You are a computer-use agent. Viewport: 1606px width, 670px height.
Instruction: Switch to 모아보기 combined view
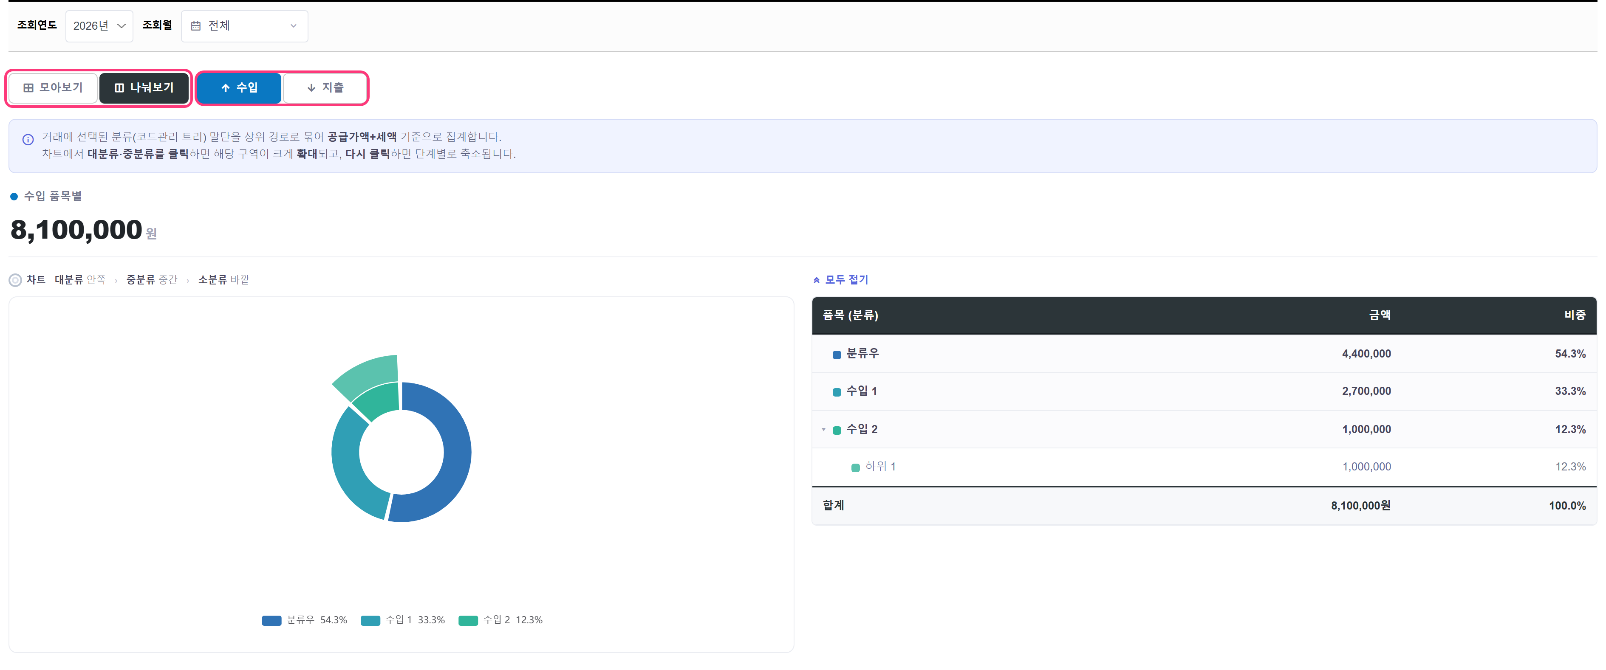pyautogui.click(x=53, y=87)
